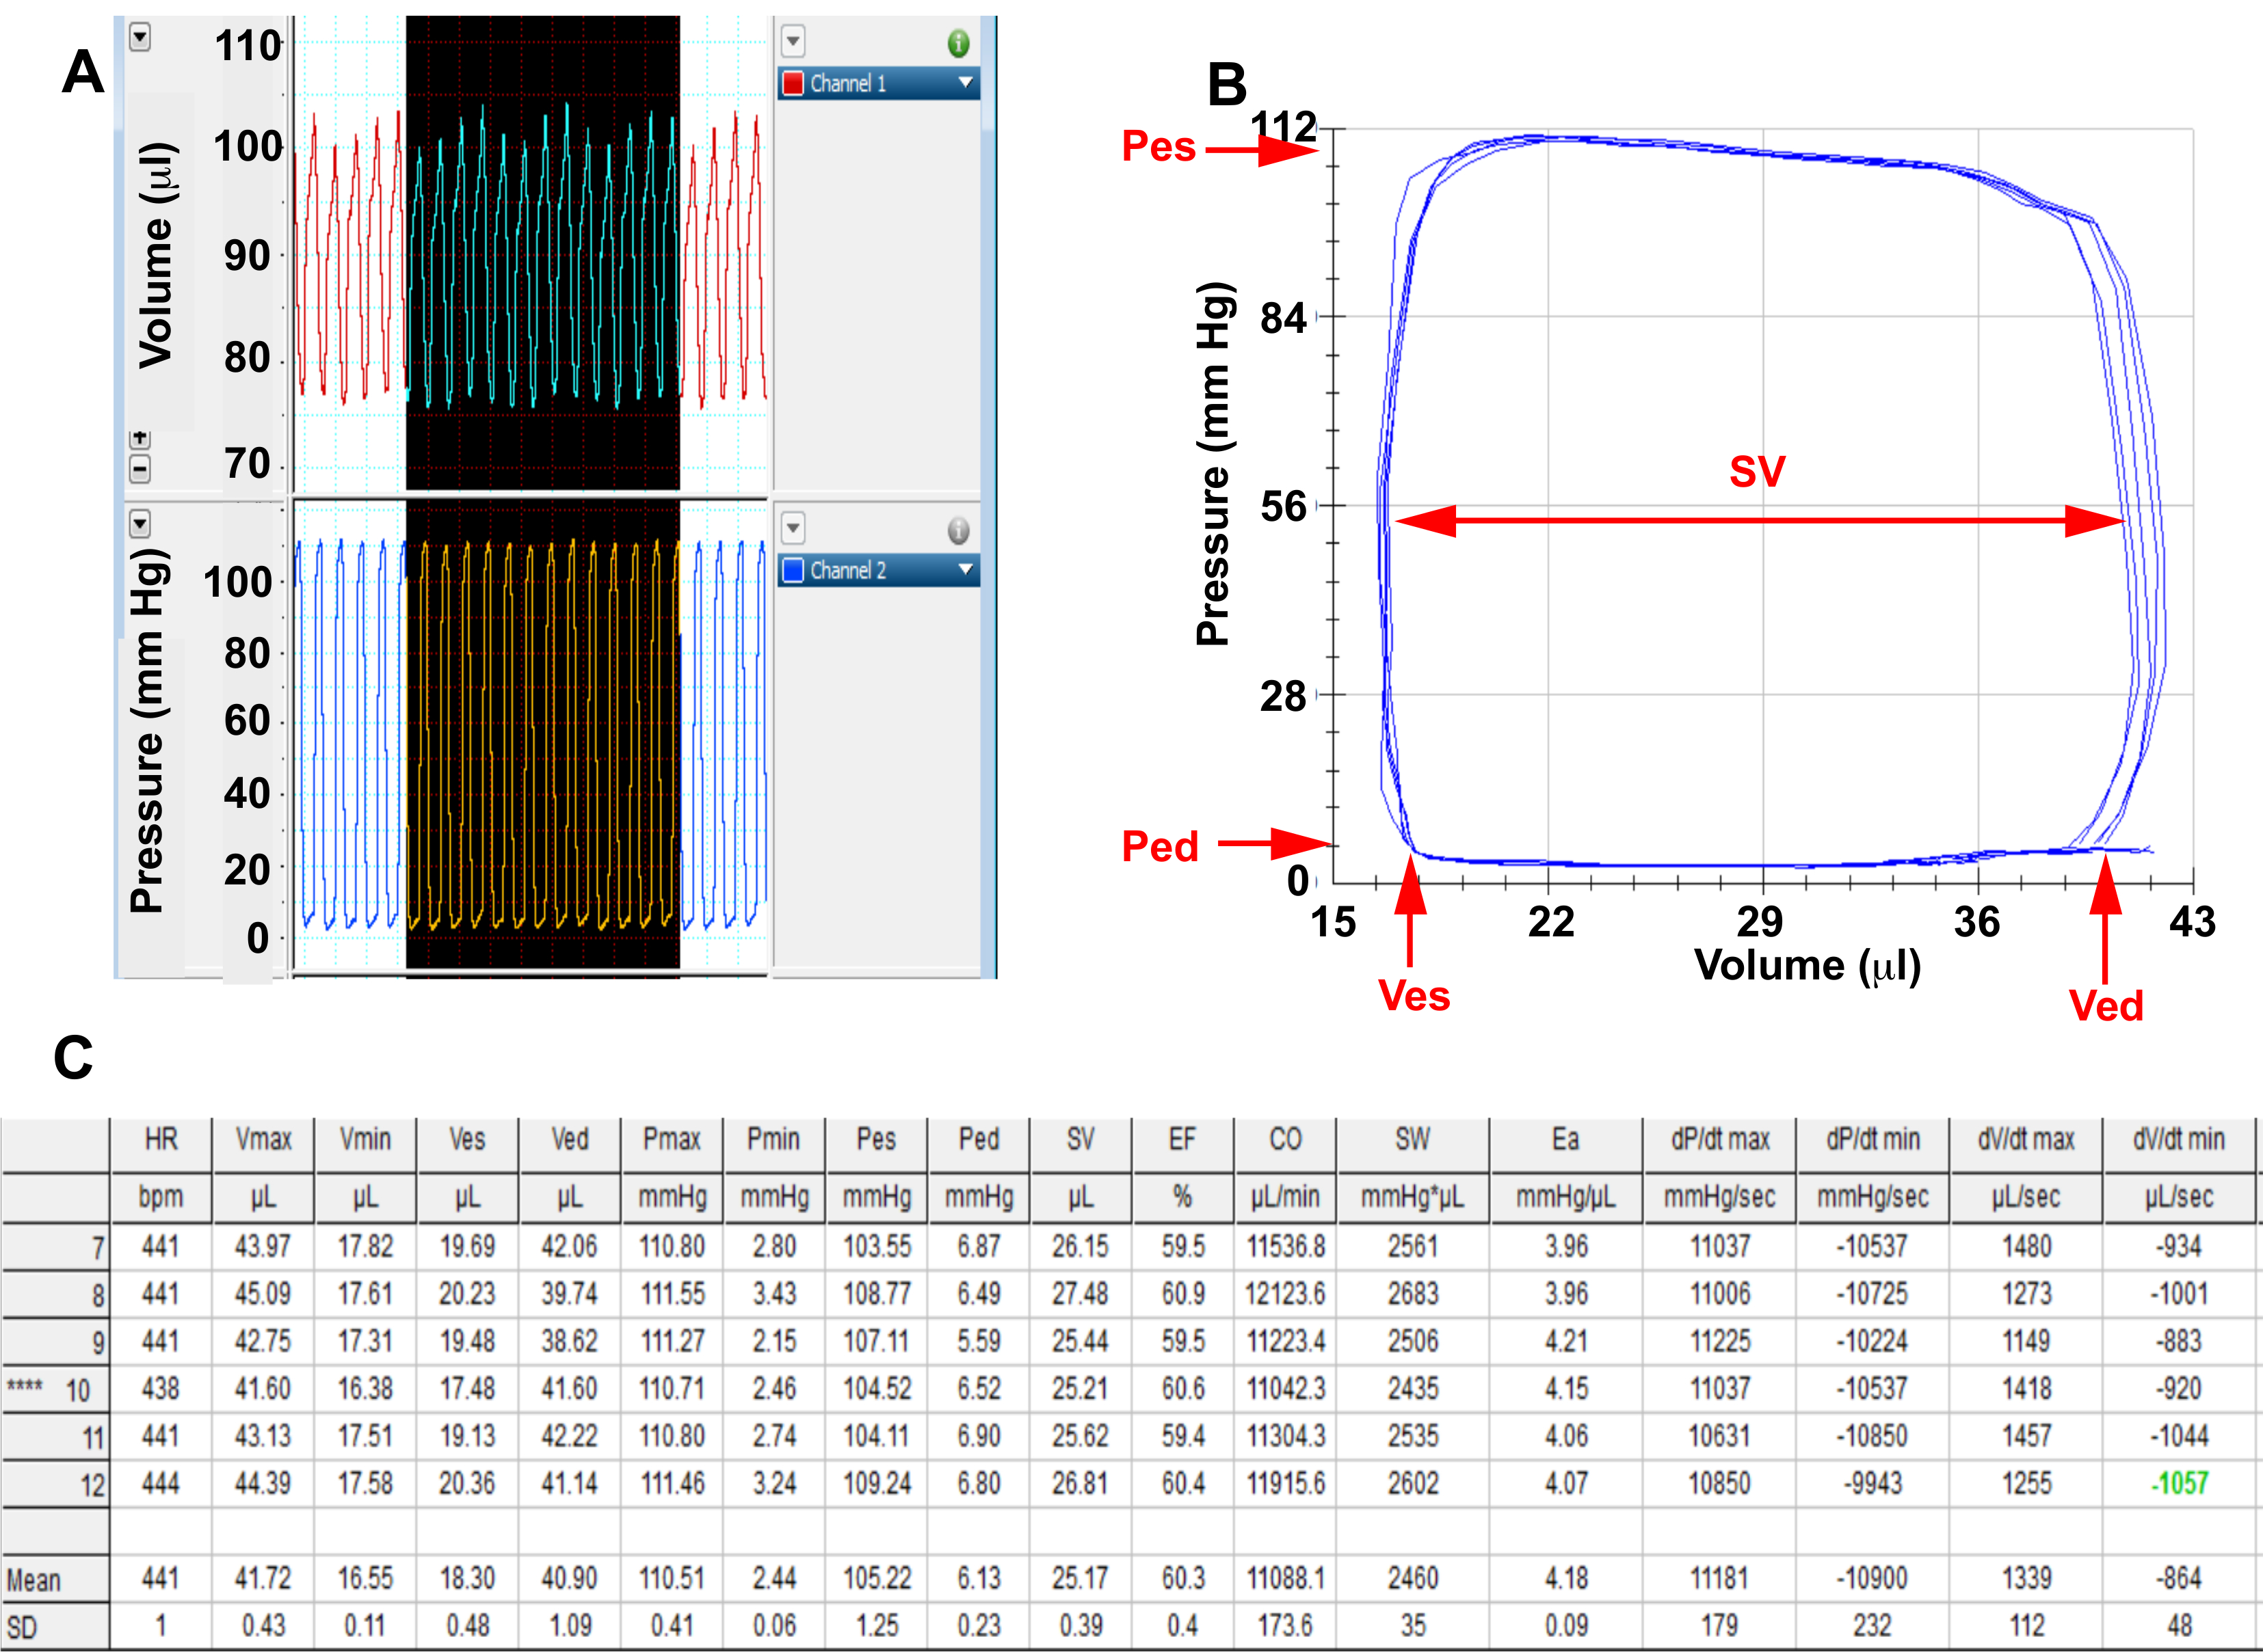Click the plus zoom button on Volume axis
The height and width of the screenshot is (1652, 2263).
140,438
